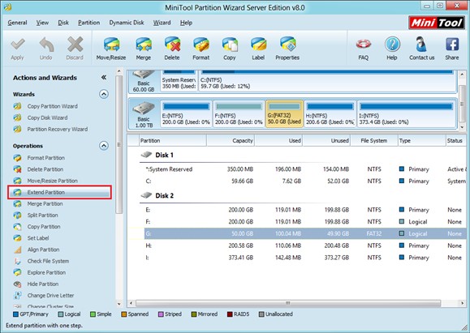Click the Discard X toolbar icon
The height and width of the screenshot is (333, 470).
coord(75,45)
